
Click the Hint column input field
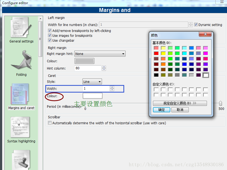[x=88, y=68]
